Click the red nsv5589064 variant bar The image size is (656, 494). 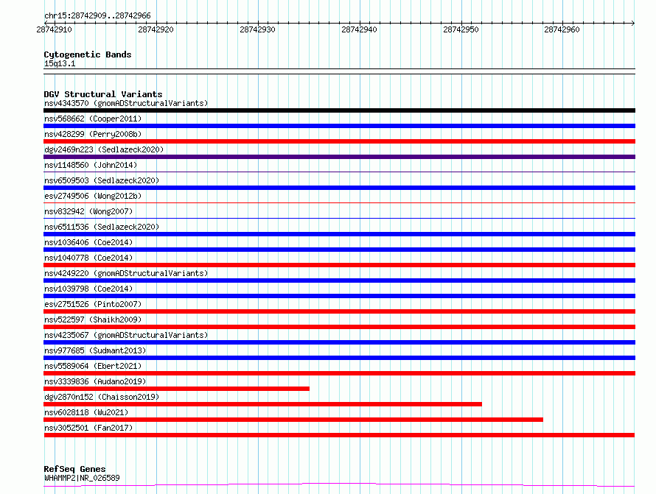339,373
